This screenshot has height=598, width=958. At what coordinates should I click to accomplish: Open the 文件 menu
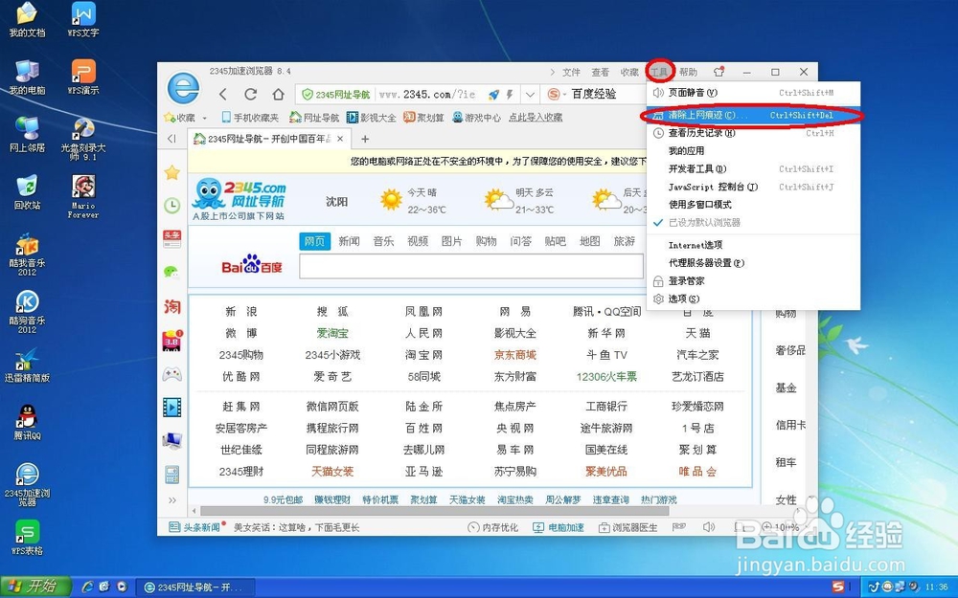[x=571, y=72]
